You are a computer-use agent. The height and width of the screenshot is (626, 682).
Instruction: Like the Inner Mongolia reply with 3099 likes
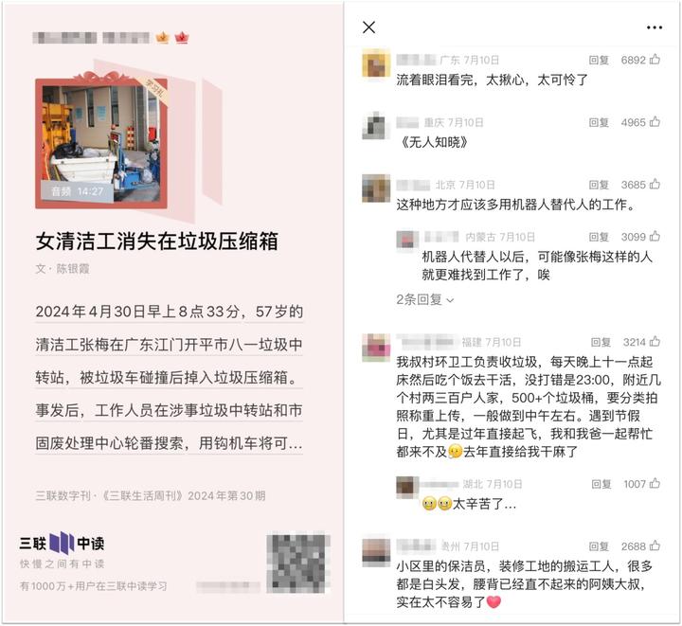655,237
